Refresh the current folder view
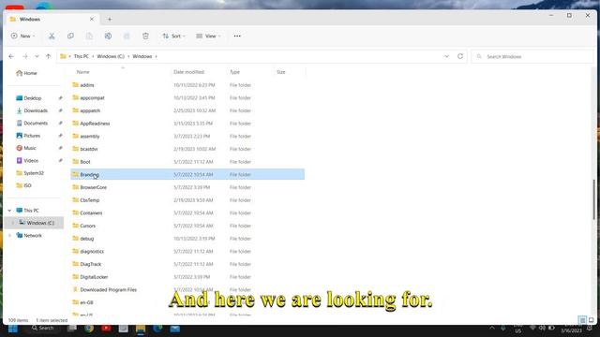Image resolution: width=600 pixels, height=337 pixels. 460,56
